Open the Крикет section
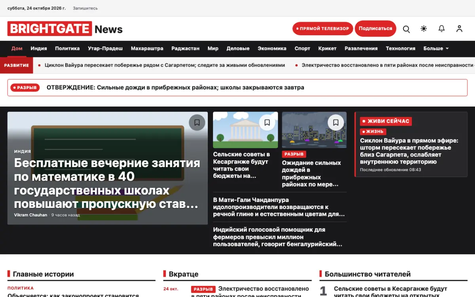This screenshot has height=297, width=475. click(327, 48)
